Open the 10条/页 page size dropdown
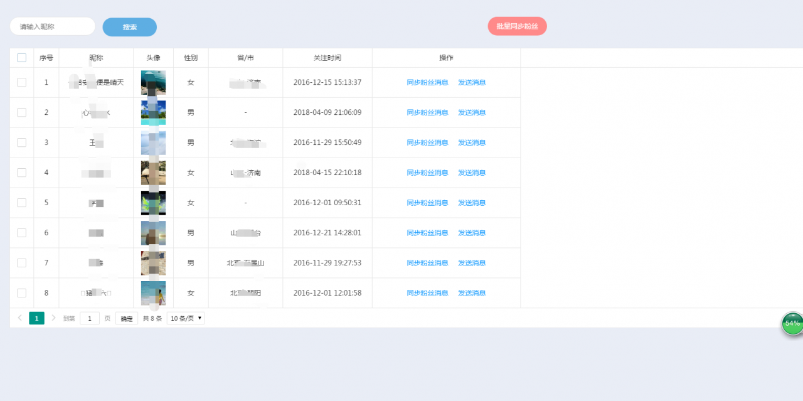Screen dimensions: 803x401 pos(185,318)
